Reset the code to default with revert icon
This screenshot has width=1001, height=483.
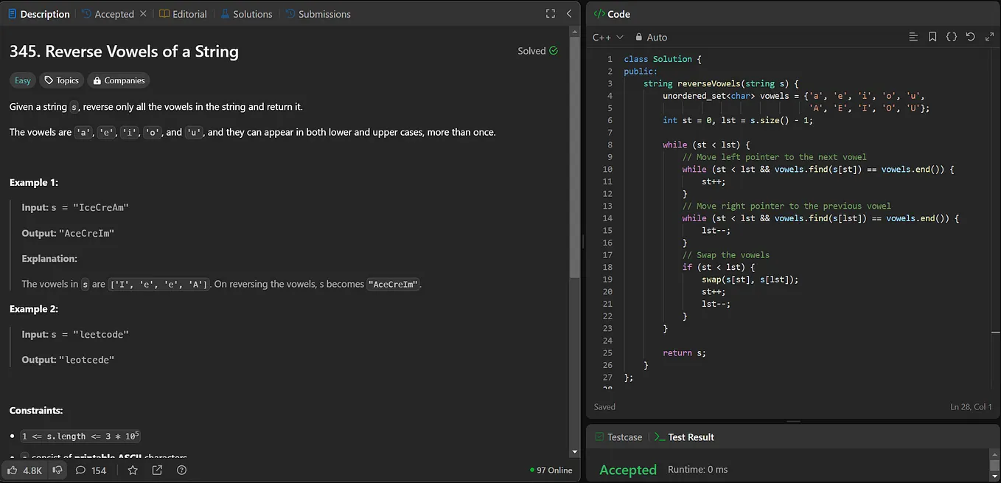970,36
